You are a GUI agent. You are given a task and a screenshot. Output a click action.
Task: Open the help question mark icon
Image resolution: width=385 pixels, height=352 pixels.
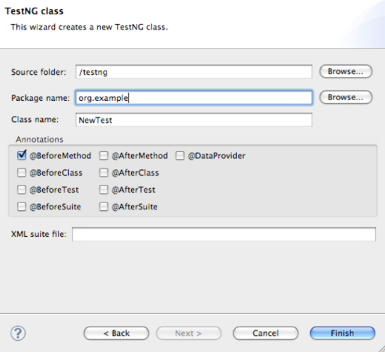click(18, 333)
